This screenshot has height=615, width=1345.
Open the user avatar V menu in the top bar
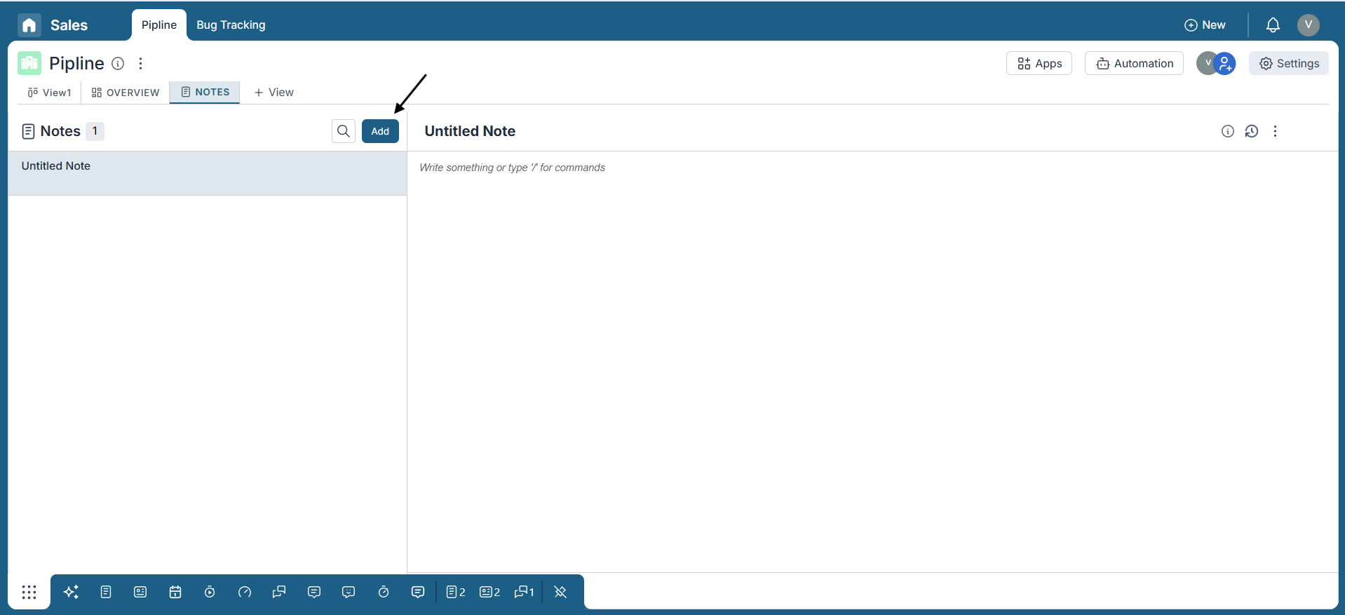(1308, 25)
